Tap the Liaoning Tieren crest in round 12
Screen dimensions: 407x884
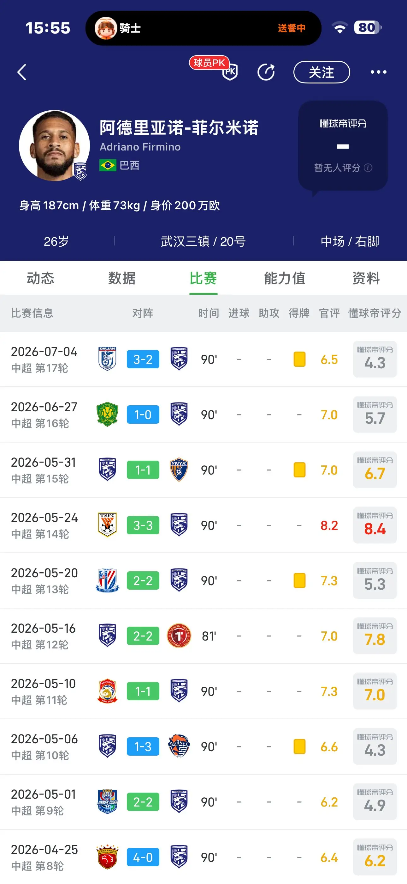[179, 635]
